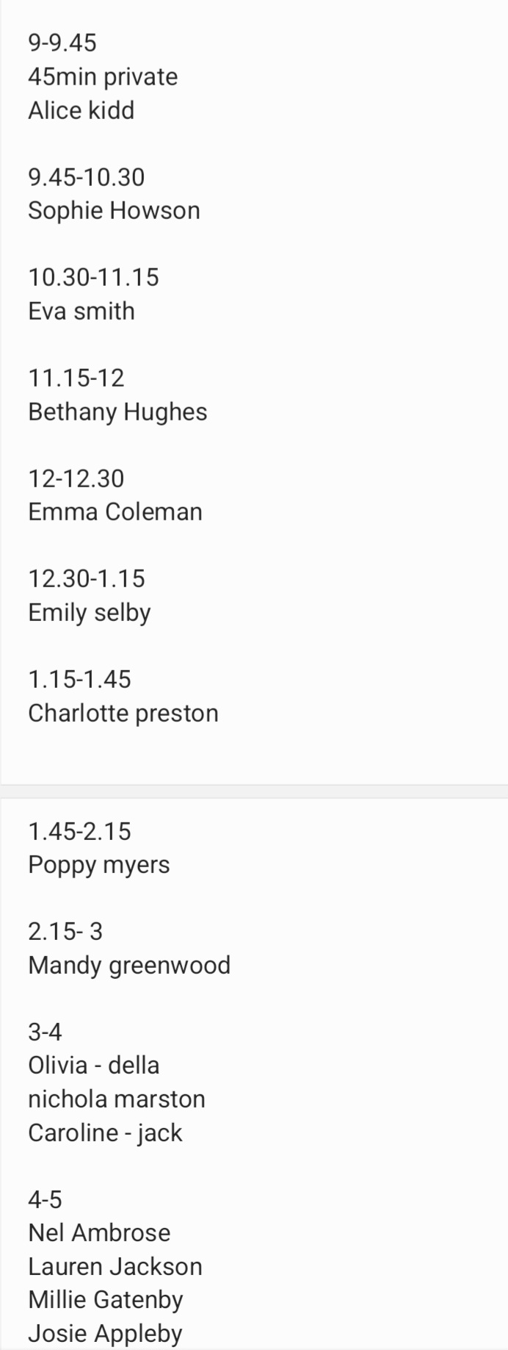
Task: Select the 12.30-1.15 time slot
Action: (87, 578)
